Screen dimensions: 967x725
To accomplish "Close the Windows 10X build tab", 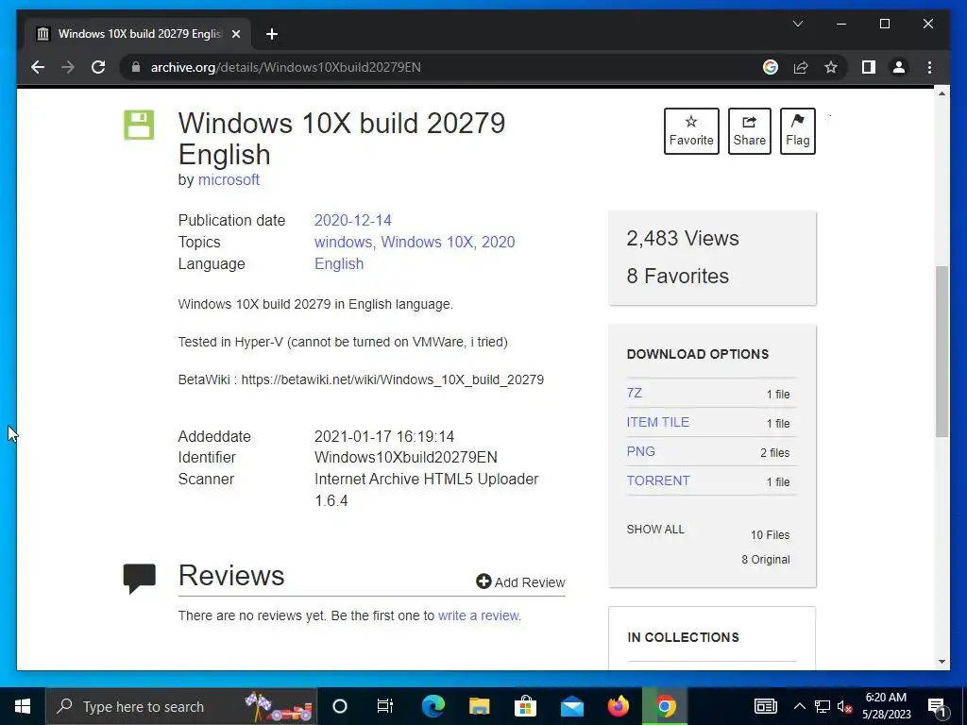I will 235,34.
